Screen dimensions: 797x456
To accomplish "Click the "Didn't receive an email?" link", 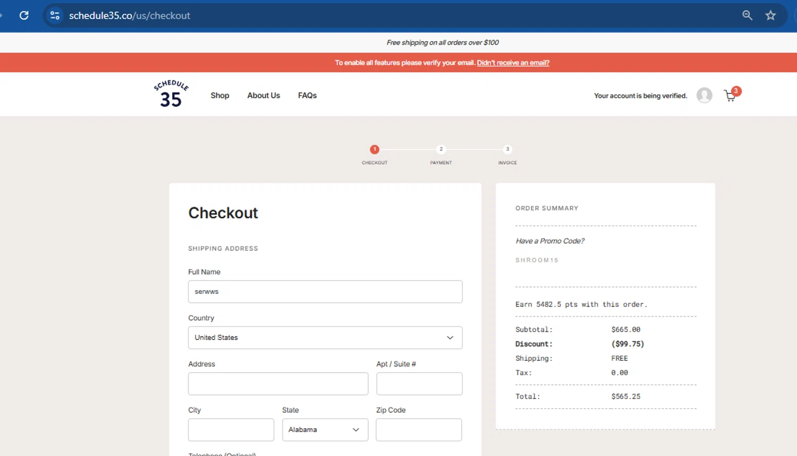I will (513, 63).
